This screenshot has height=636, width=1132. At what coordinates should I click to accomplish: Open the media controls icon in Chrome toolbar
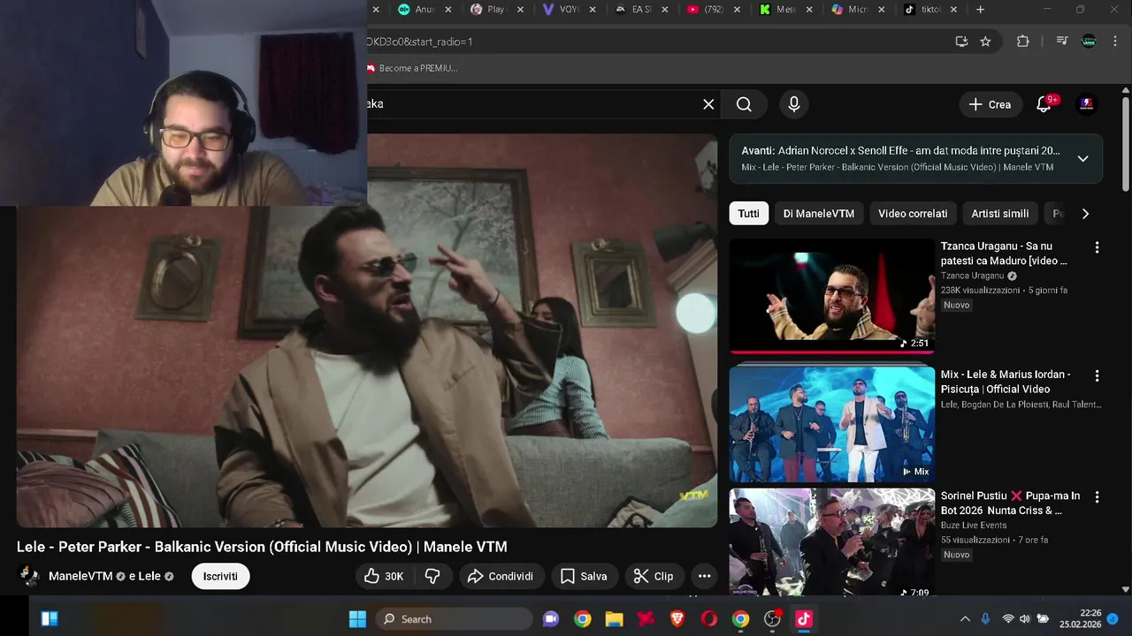point(1062,42)
